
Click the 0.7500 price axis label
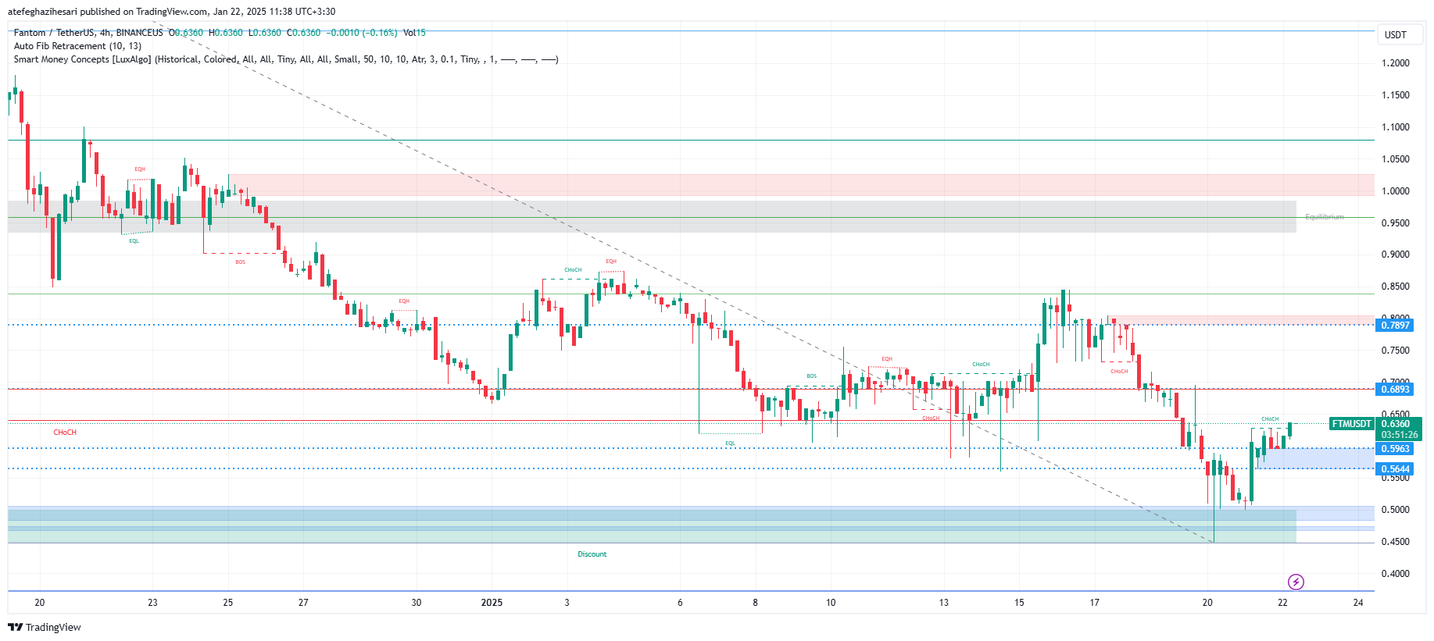coord(1396,351)
